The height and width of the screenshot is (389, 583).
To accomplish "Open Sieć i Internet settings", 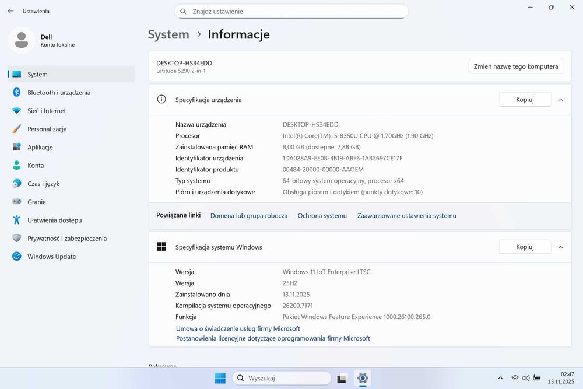I will tap(71, 110).
